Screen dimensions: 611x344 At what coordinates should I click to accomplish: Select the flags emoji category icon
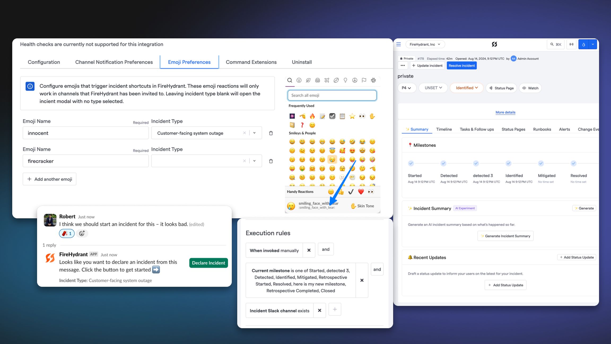pos(364,80)
